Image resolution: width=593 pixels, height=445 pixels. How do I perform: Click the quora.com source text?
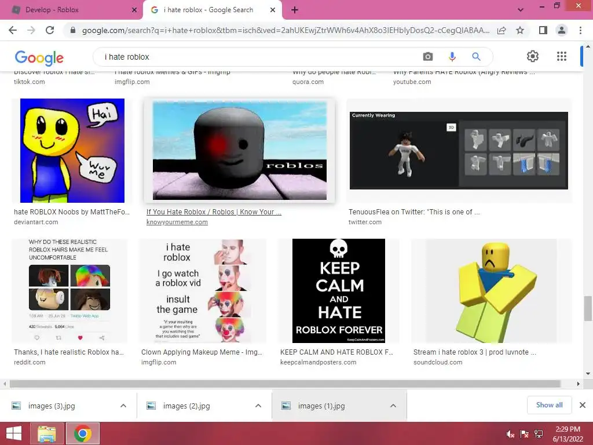pos(308,82)
